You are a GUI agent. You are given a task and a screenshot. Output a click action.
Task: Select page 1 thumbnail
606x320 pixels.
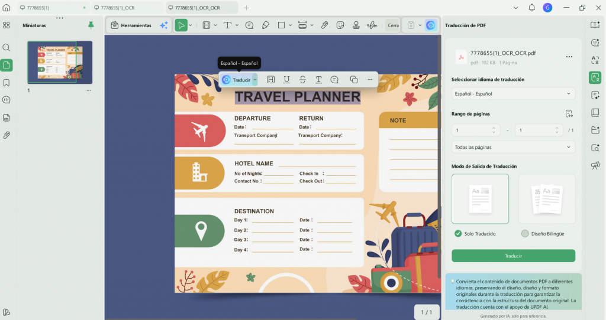point(60,63)
